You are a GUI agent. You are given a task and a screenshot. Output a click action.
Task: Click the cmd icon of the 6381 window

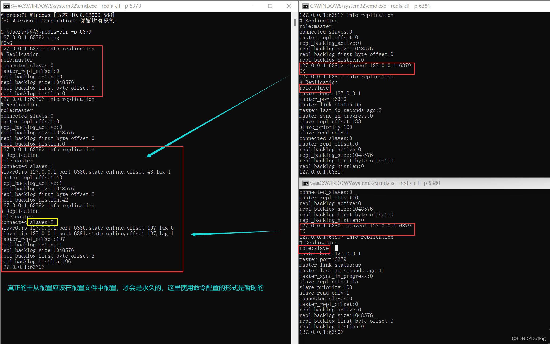(306, 6)
